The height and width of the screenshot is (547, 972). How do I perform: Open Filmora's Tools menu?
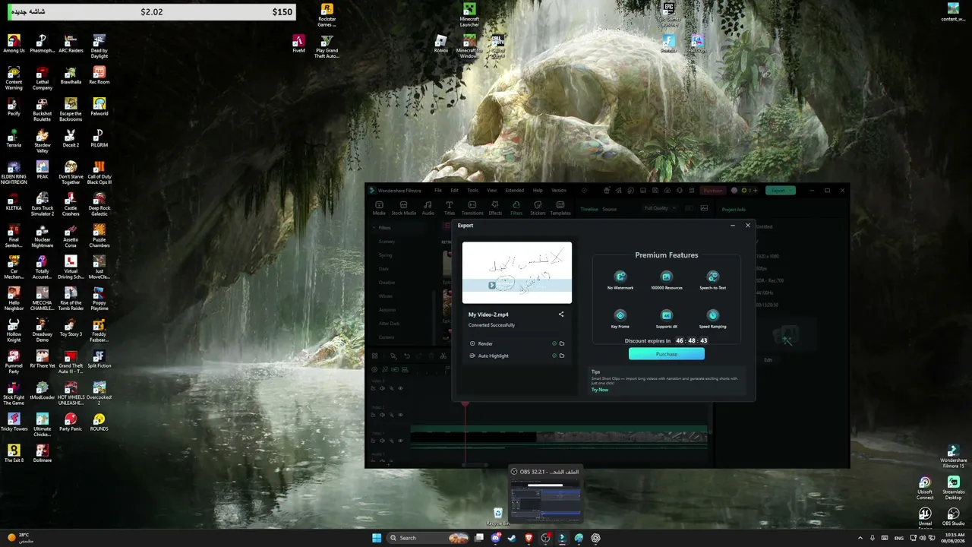(472, 191)
